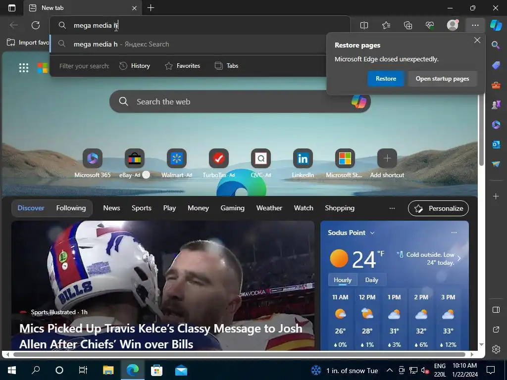507x380 pixels.
Task: Click the horizontal page scrollbar
Action: pyautogui.click(x=239, y=354)
